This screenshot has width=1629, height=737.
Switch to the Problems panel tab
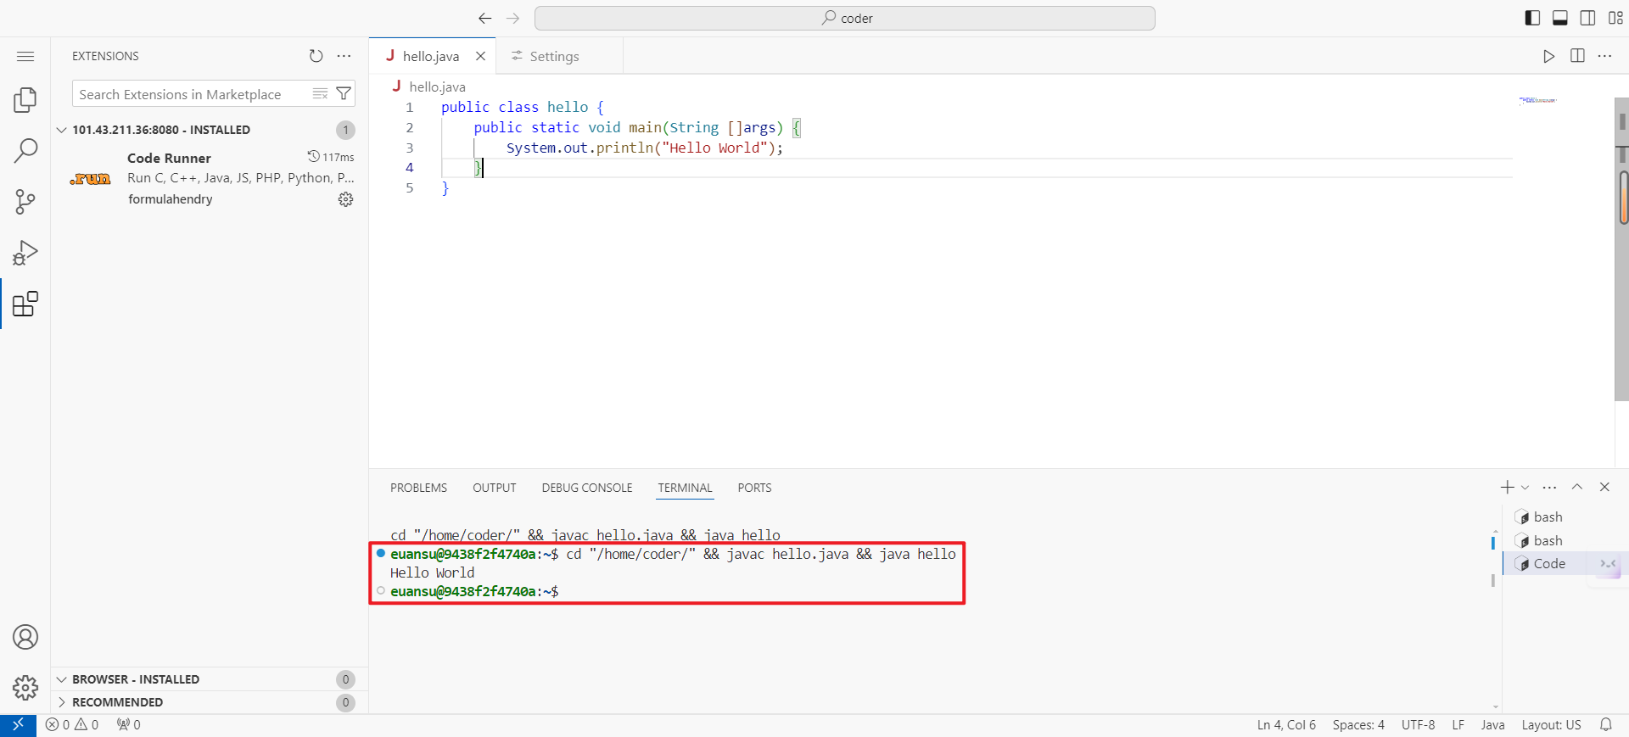coord(418,488)
